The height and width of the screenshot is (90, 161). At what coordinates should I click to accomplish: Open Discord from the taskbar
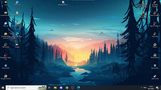click(61, 88)
